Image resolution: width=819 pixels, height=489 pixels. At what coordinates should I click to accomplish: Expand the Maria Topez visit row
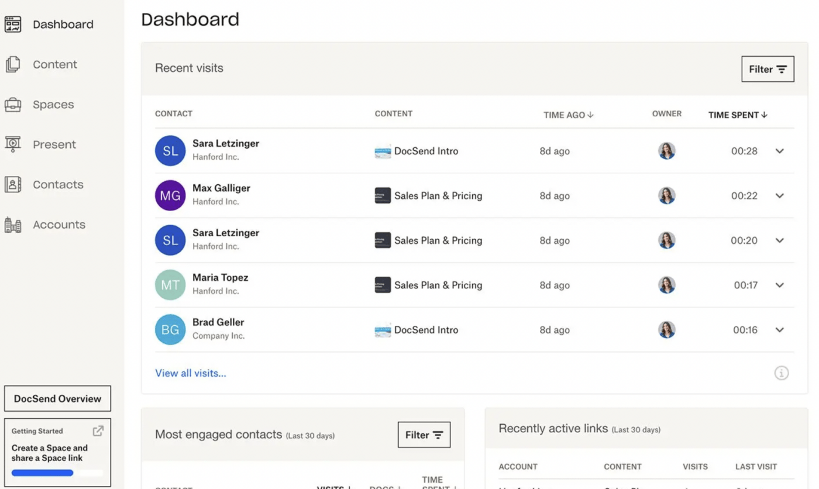click(779, 285)
